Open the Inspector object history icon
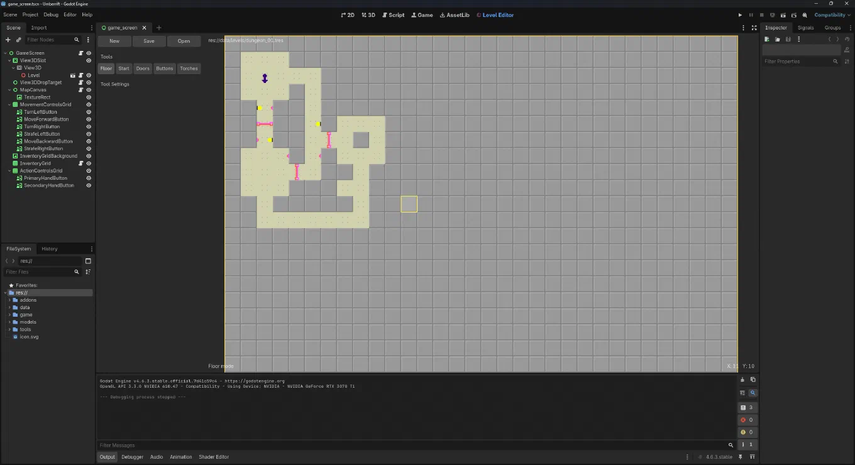Image resolution: width=855 pixels, height=465 pixels. pos(847,39)
